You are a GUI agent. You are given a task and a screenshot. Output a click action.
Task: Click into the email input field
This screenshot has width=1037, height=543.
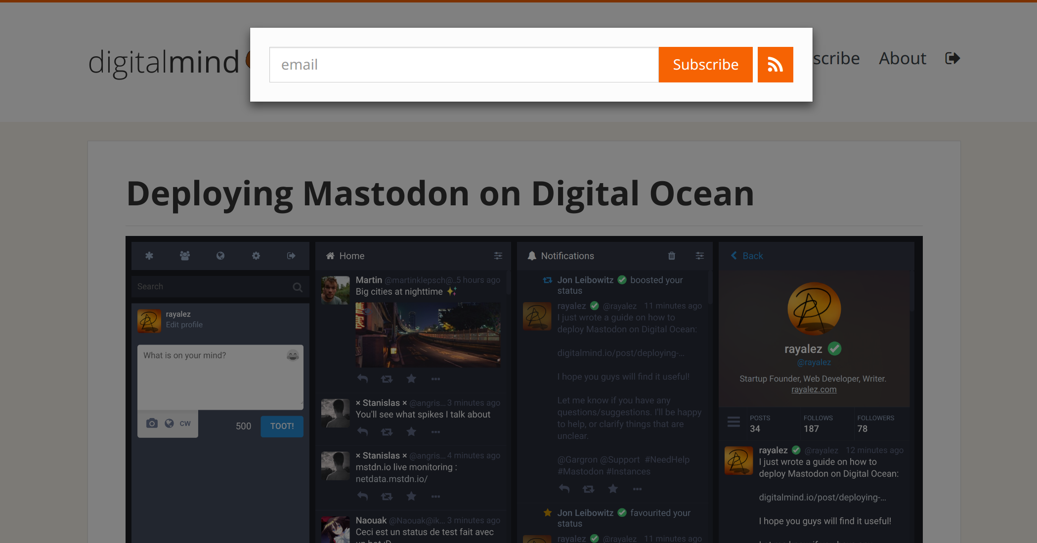coord(464,65)
